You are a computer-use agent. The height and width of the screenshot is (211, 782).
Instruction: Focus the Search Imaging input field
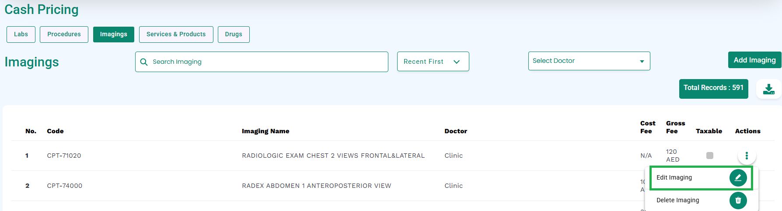pyautogui.click(x=262, y=62)
